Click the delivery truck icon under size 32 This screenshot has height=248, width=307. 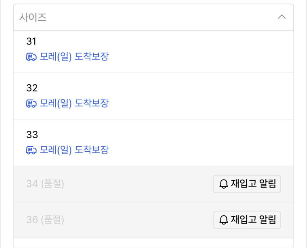point(31,104)
